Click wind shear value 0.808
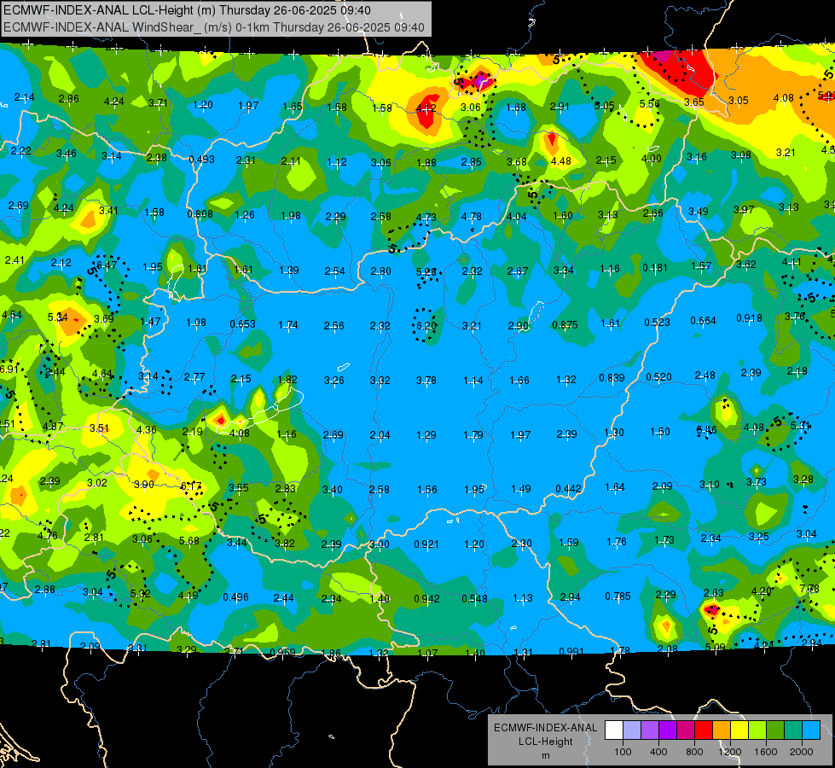Screen dimensions: 835x768 pos(200,213)
